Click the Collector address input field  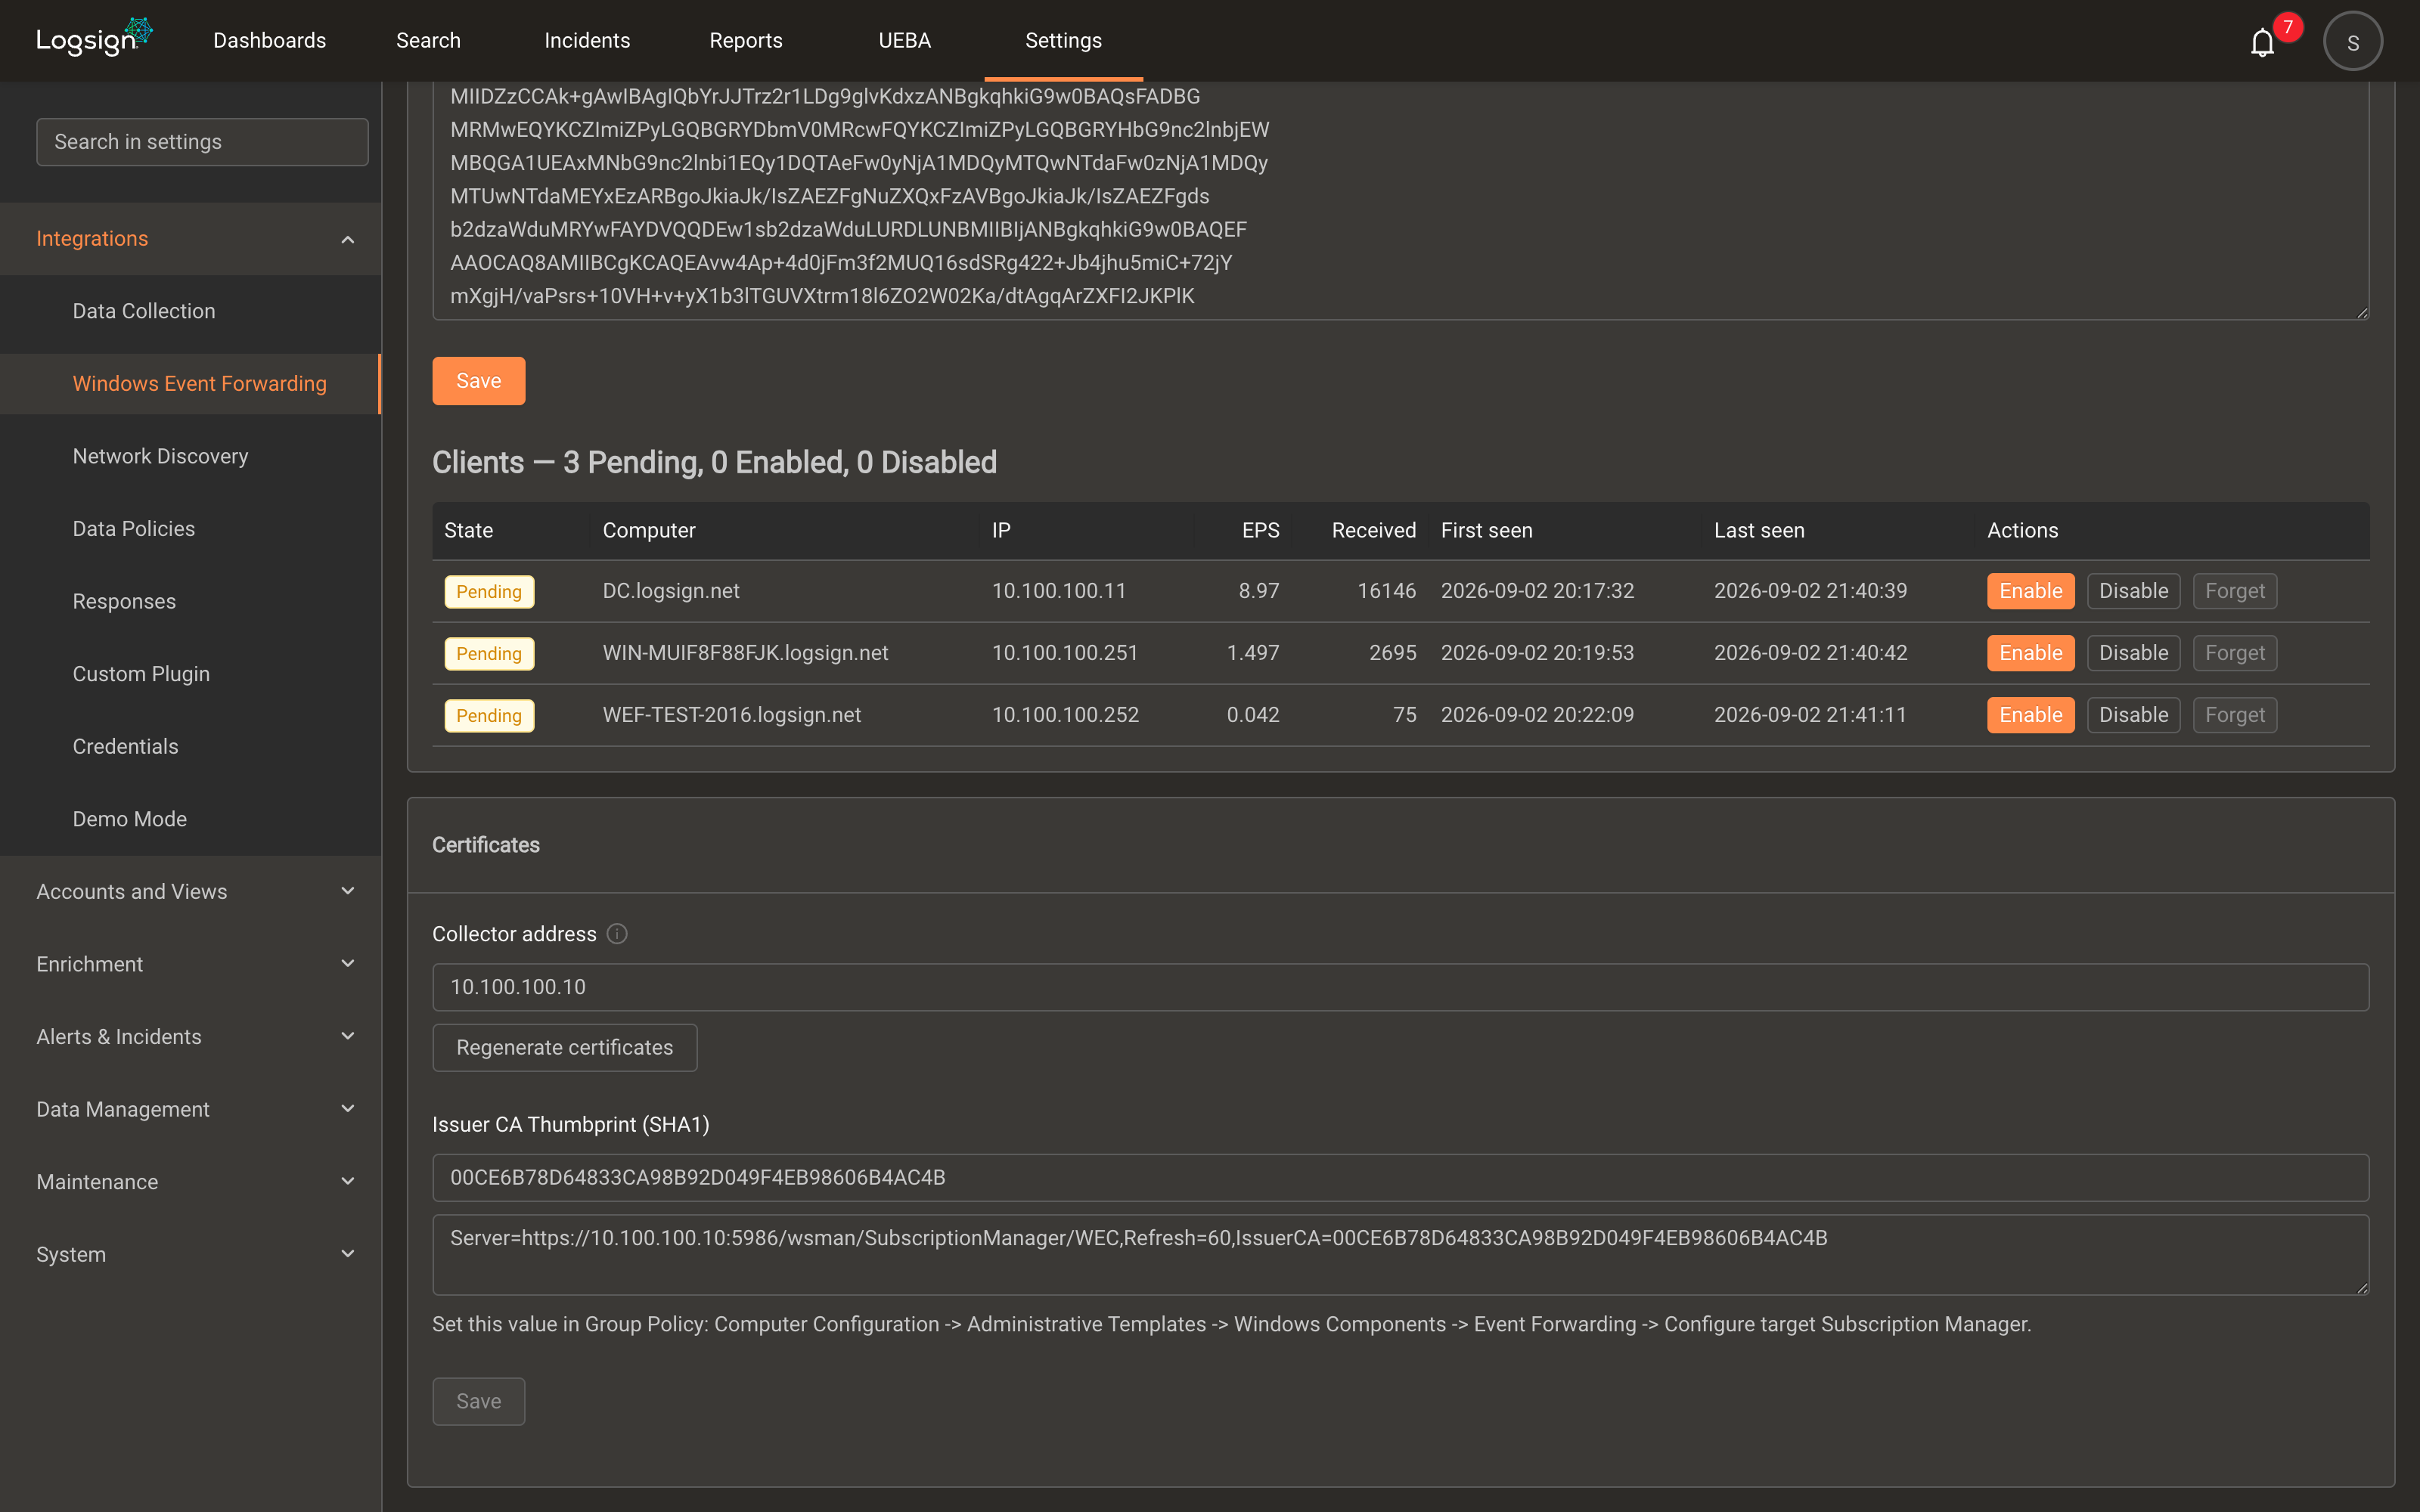[x=1400, y=987]
